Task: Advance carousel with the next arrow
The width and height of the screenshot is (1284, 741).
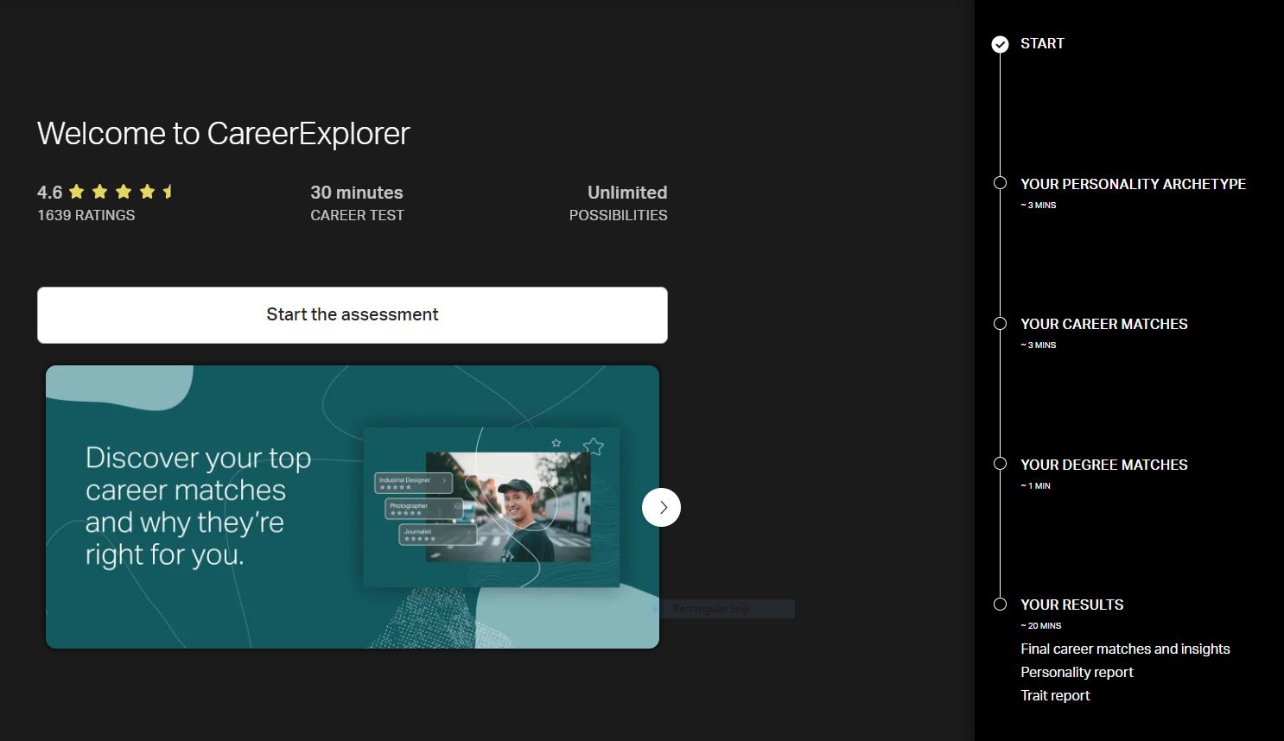Action: (x=661, y=508)
